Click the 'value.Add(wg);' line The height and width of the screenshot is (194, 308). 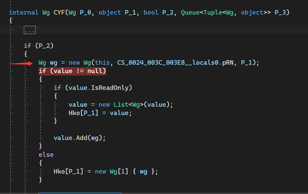point(80,138)
